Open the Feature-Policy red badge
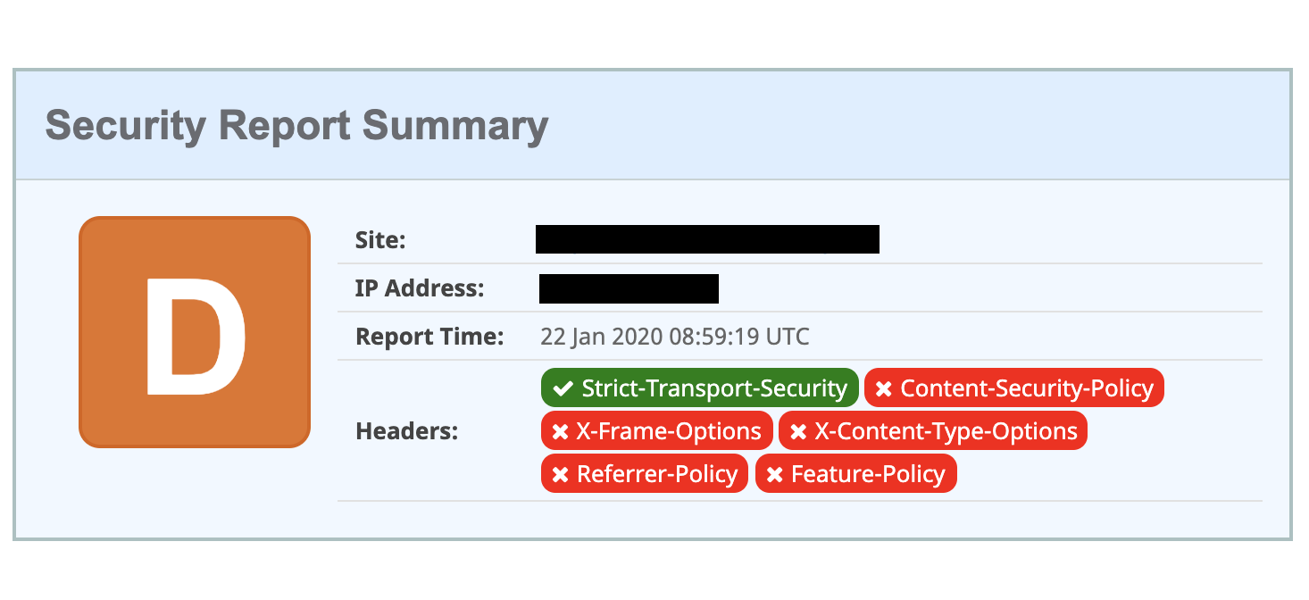The image size is (1309, 600). (856, 474)
